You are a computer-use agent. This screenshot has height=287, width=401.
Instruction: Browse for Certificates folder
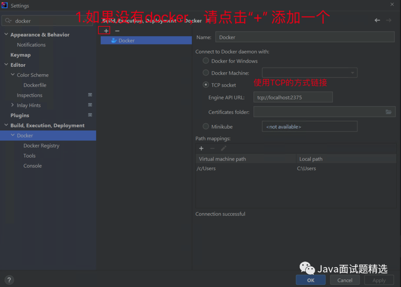(x=388, y=112)
